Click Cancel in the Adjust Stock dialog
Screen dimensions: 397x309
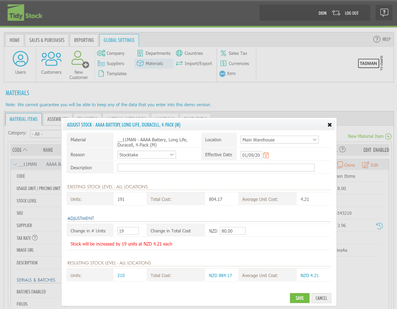(321, 298)
